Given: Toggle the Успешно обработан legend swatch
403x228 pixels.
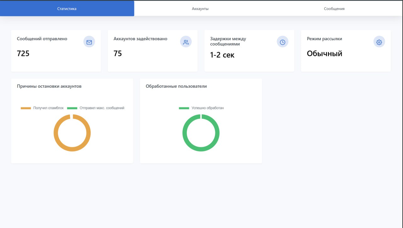Looking at the screenshot, I should [184, 108].
